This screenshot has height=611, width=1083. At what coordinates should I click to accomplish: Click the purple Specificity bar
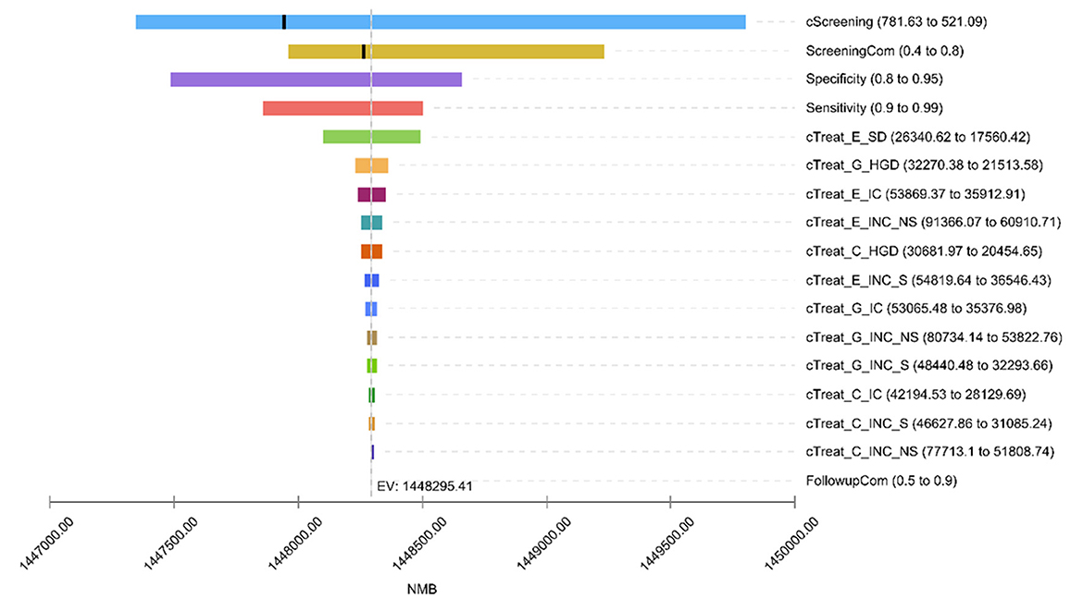click(x=317, y=79)
